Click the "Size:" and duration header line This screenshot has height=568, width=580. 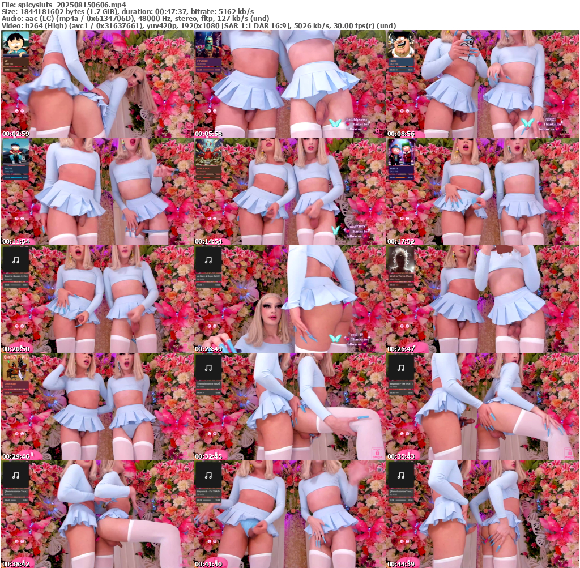127,12
